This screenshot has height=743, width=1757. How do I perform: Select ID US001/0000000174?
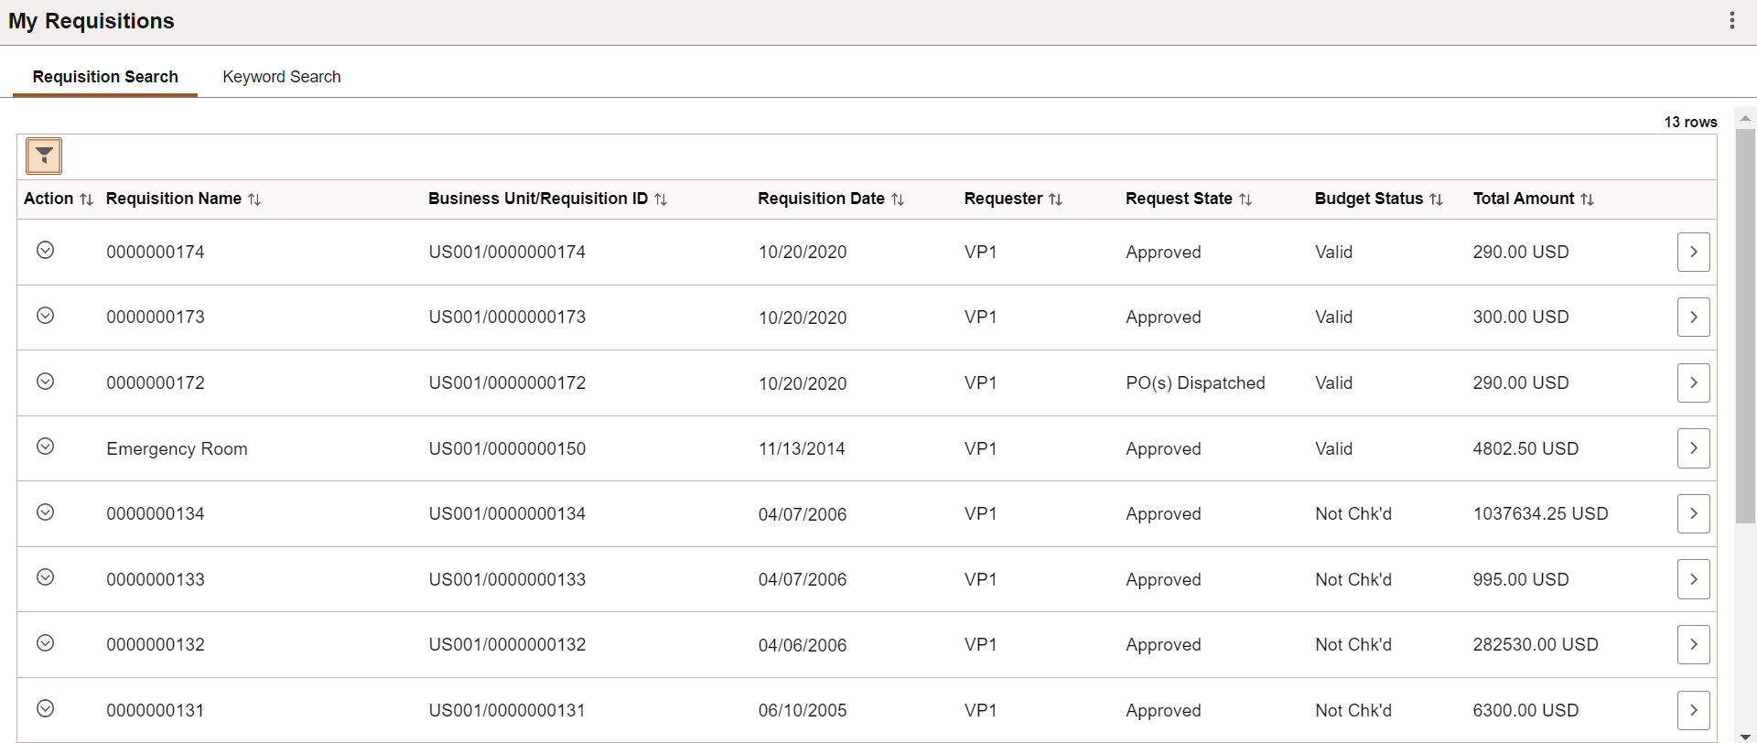(507, 252)
